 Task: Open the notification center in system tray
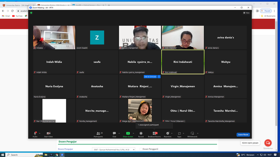275,155
